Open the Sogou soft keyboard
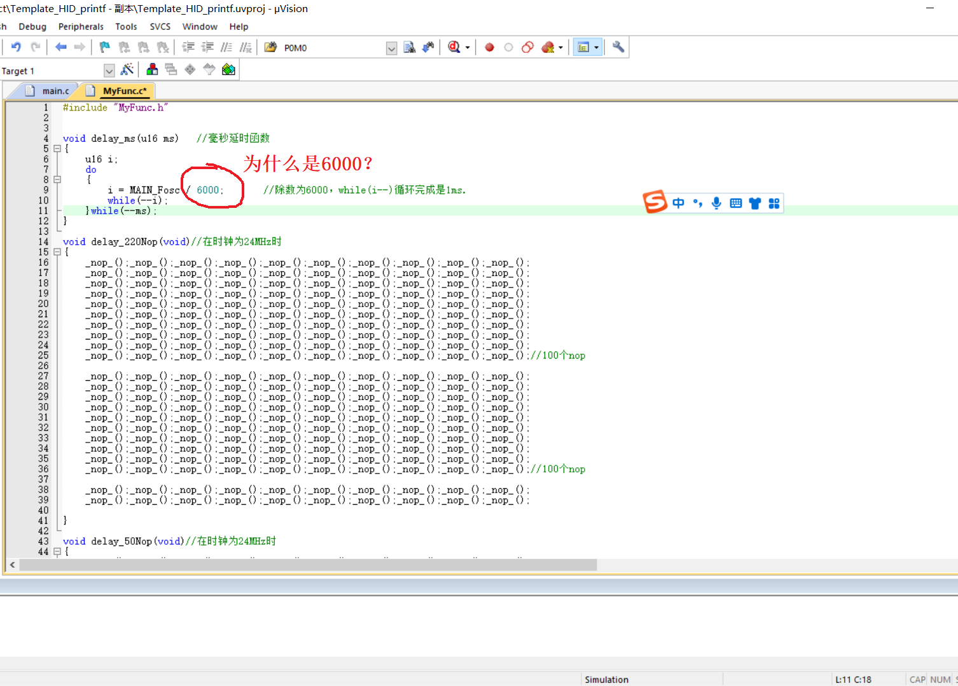The height and width of the screenshot is (686, 958). (x=736, y=203)
